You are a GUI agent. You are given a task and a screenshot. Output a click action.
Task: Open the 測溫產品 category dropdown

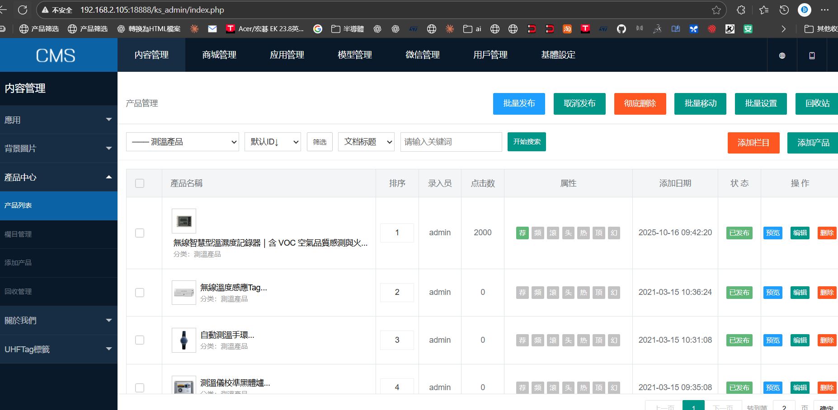pos(183,142)
